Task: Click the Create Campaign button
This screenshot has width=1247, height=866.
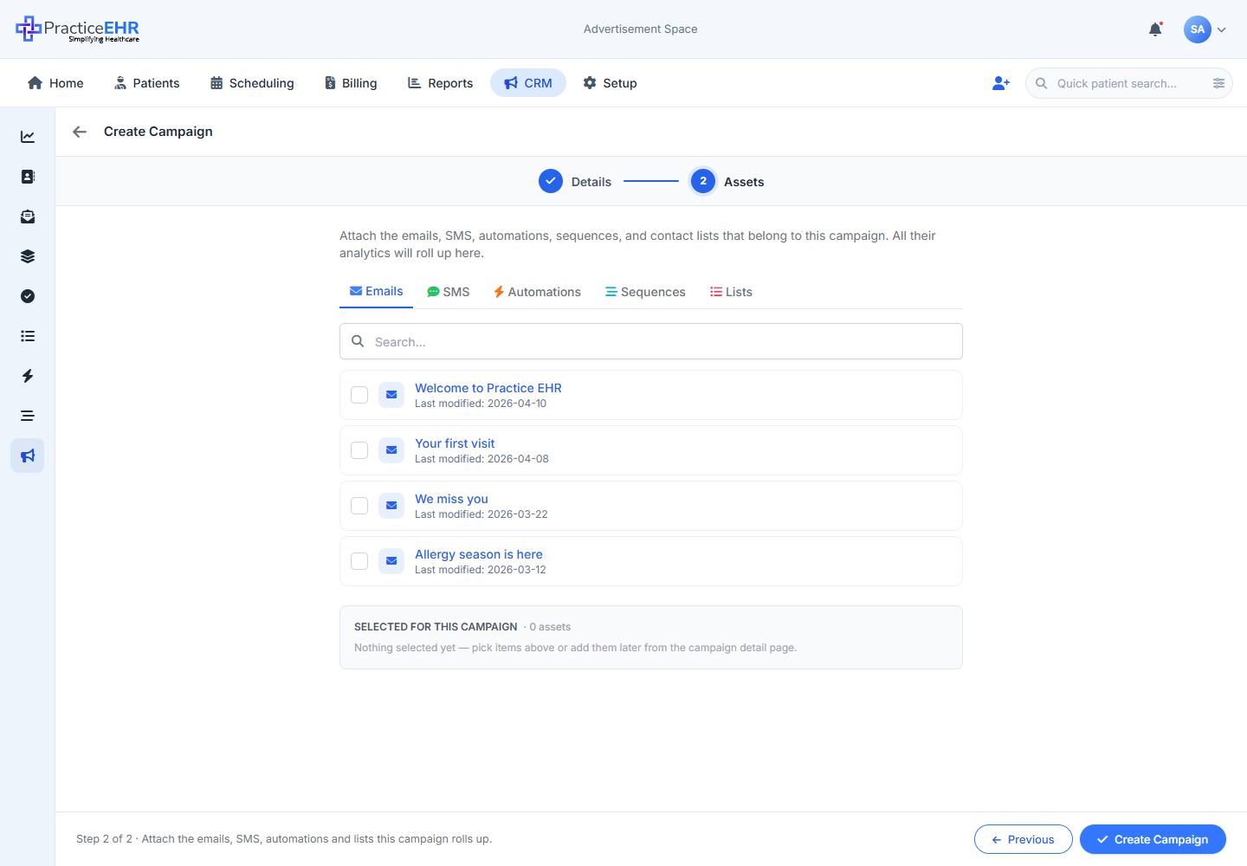Action: pyautogui.click(x=1153, y=839)
